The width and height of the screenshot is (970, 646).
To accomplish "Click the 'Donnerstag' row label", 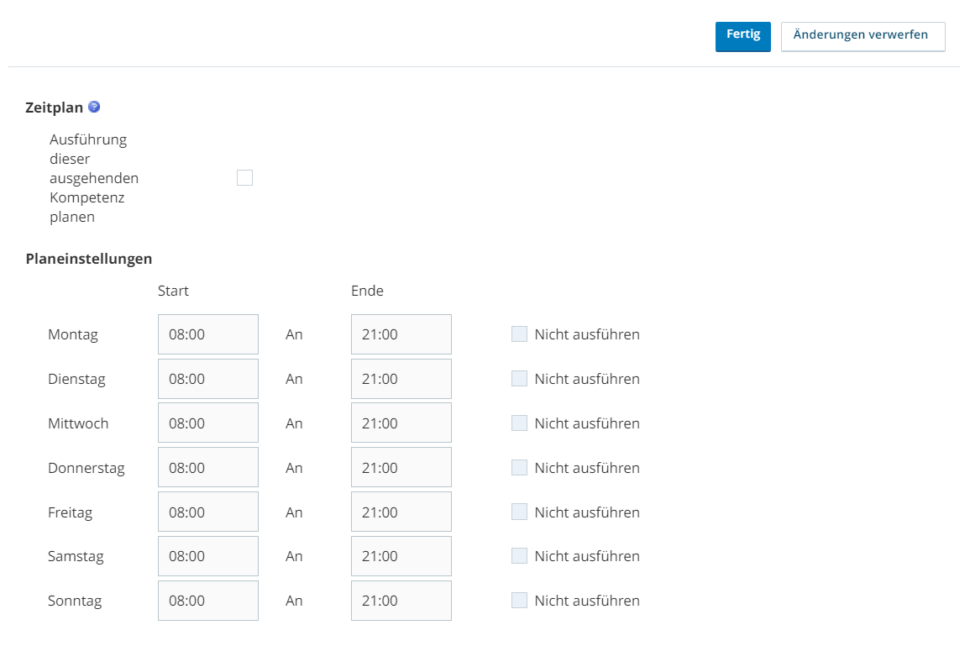I will click(x=87, y=469).
